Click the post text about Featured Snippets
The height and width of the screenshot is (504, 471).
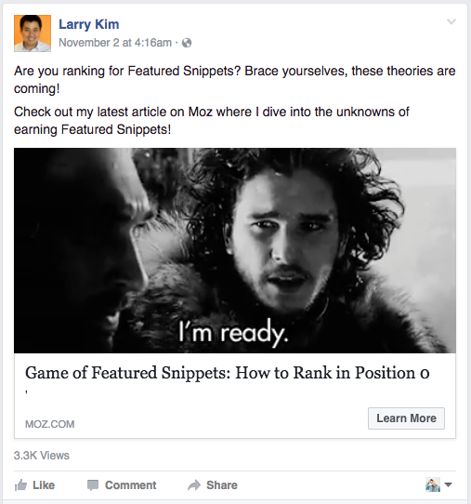tap(235, 80)
